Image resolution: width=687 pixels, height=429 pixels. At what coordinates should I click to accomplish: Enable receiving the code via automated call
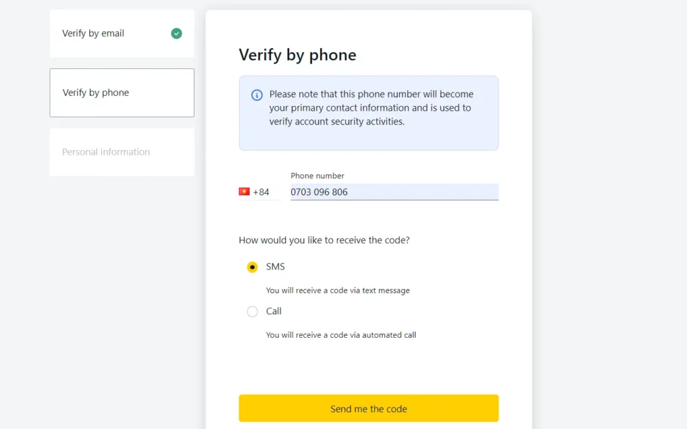tap(252, 311)
